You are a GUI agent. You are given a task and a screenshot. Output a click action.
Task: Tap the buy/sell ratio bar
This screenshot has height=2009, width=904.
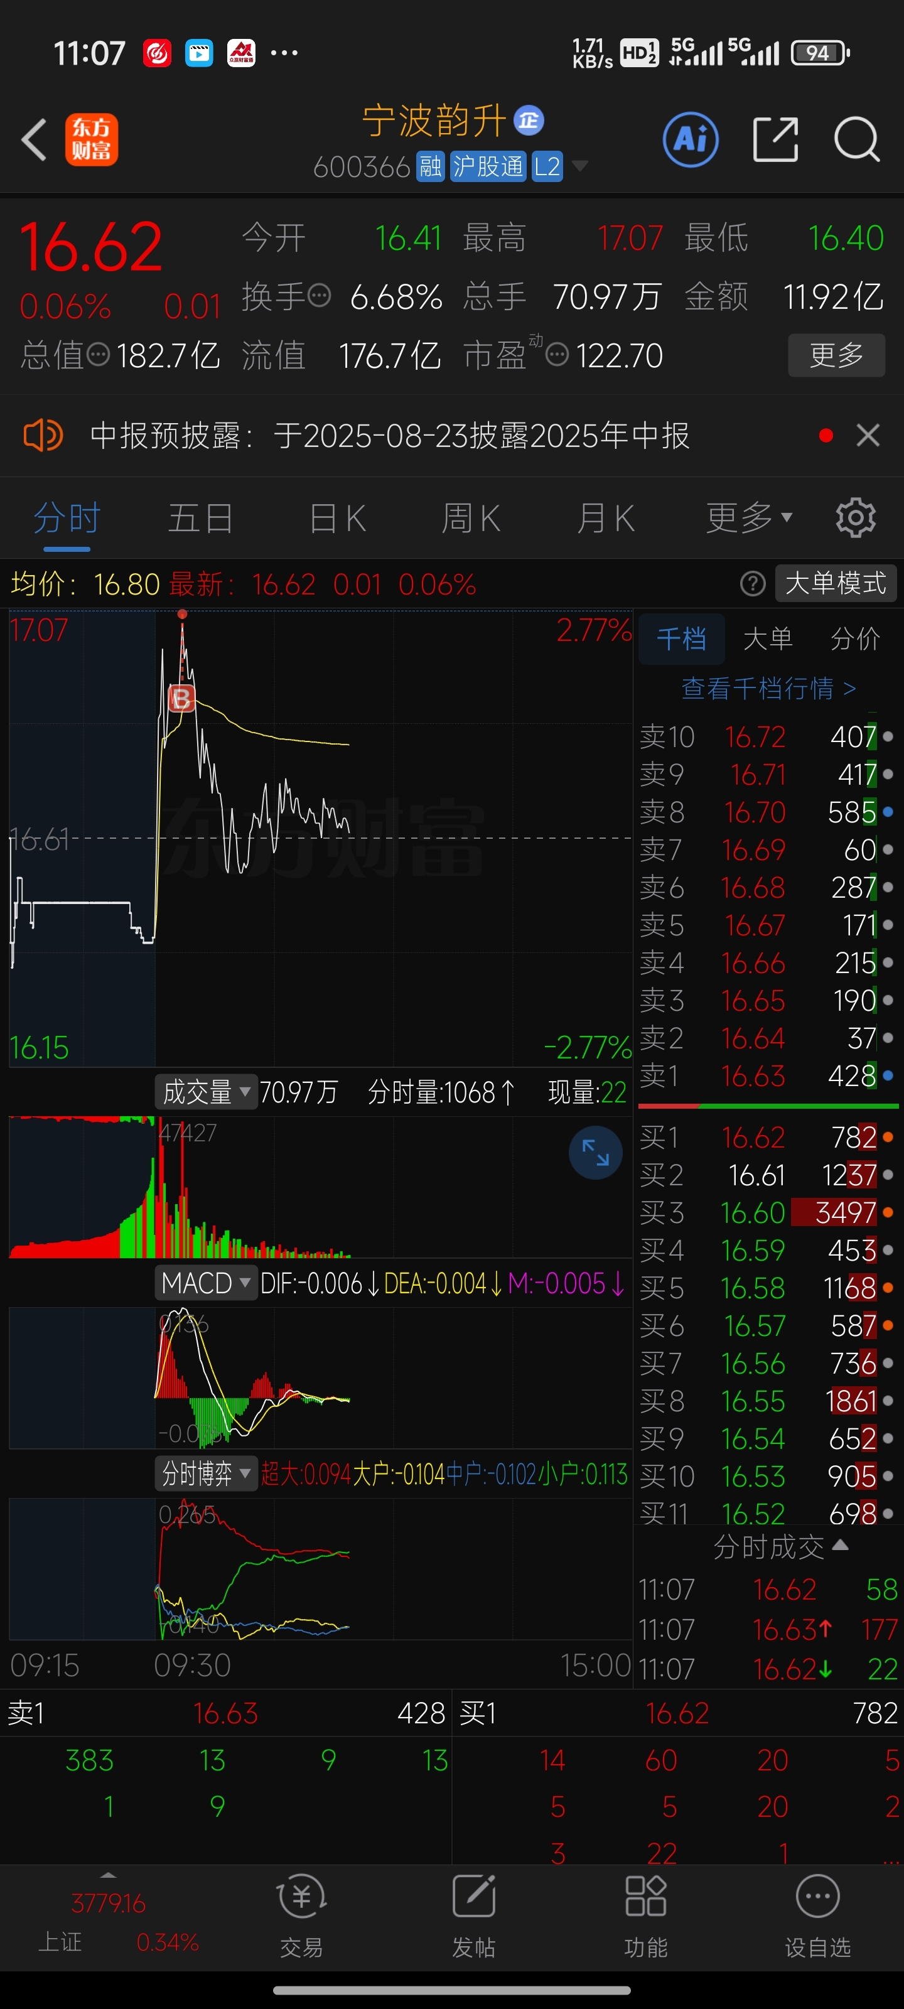click(x=768, y=1106)
